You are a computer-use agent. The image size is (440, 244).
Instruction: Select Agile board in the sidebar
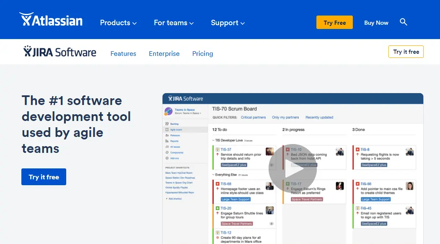tap(176, 130)
